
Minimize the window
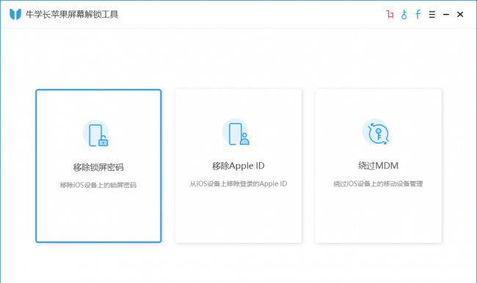[x=446, y=14]
